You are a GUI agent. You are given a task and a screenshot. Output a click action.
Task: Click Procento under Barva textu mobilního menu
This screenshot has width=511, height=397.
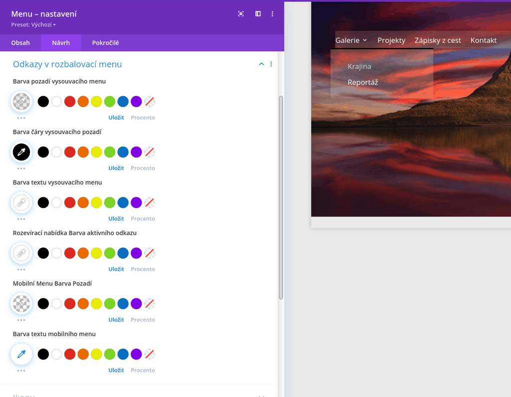pos(143,370)
